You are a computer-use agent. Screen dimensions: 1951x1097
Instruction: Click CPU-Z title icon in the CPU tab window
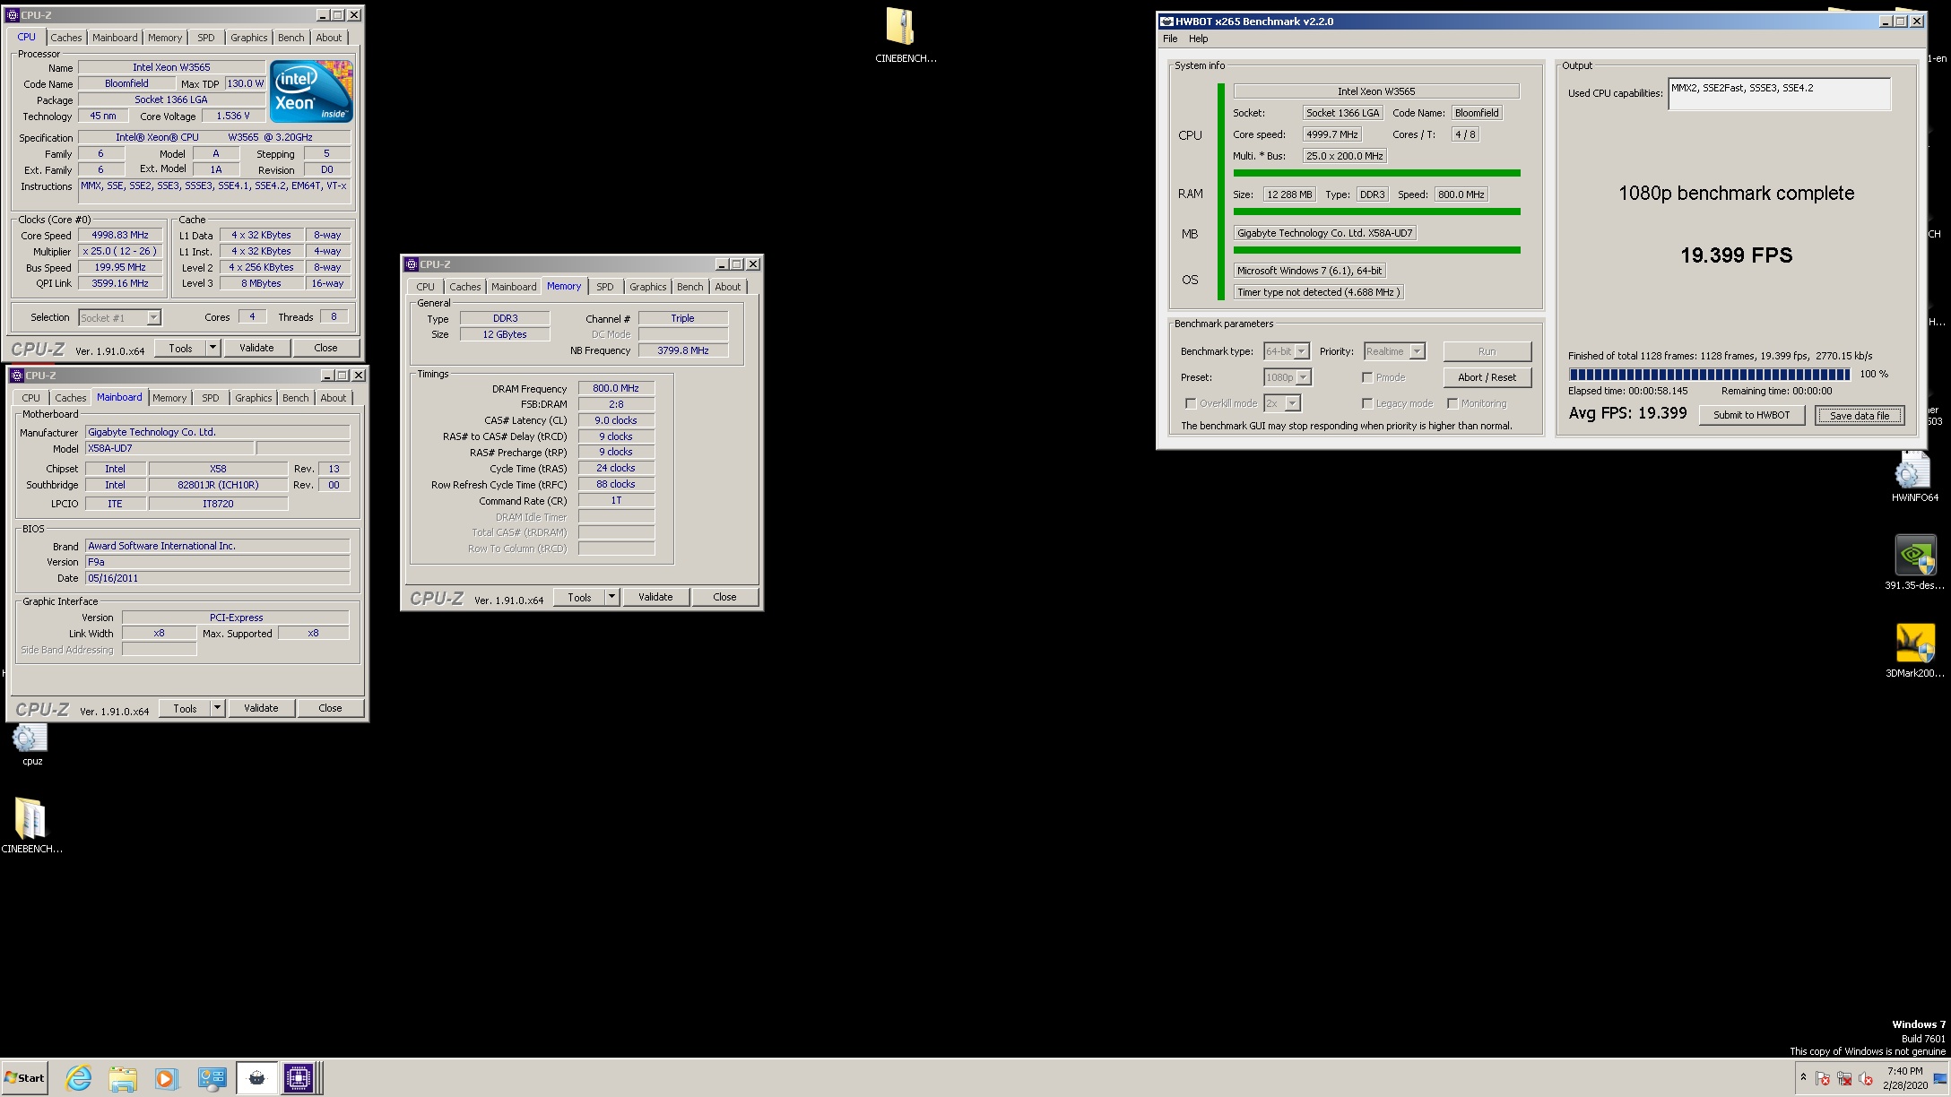click(13, 15)
